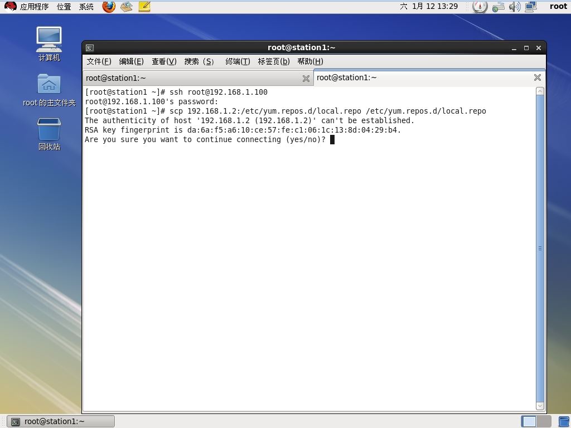
Task: Click the scrollbar up arrow
Action: point(540,91)
